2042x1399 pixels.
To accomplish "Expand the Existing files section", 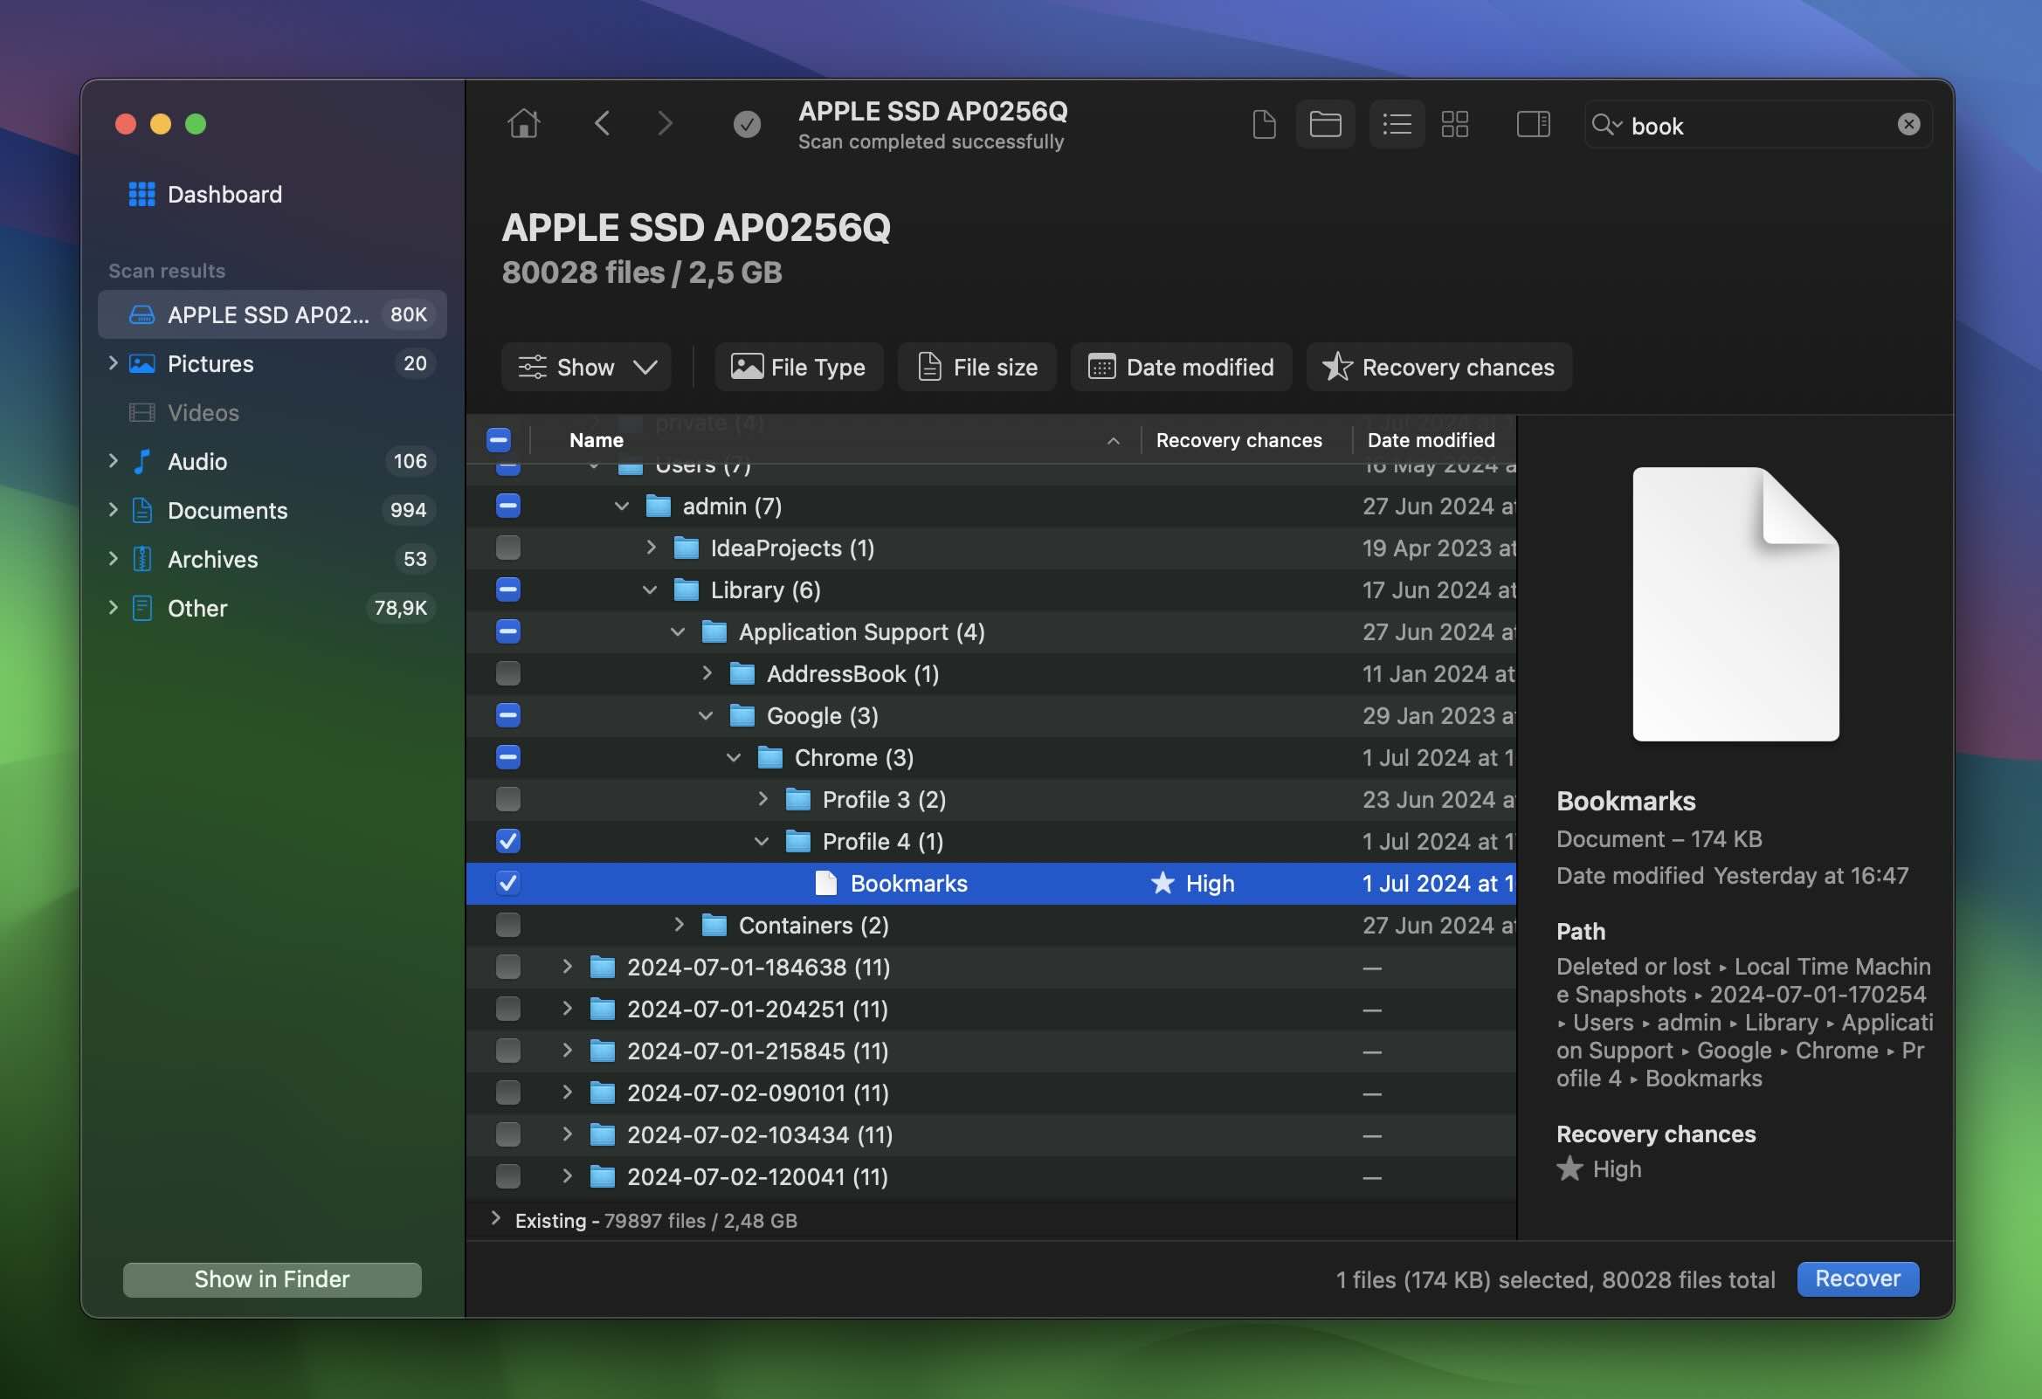I will pyautogui.click(x=495, y=1218).
